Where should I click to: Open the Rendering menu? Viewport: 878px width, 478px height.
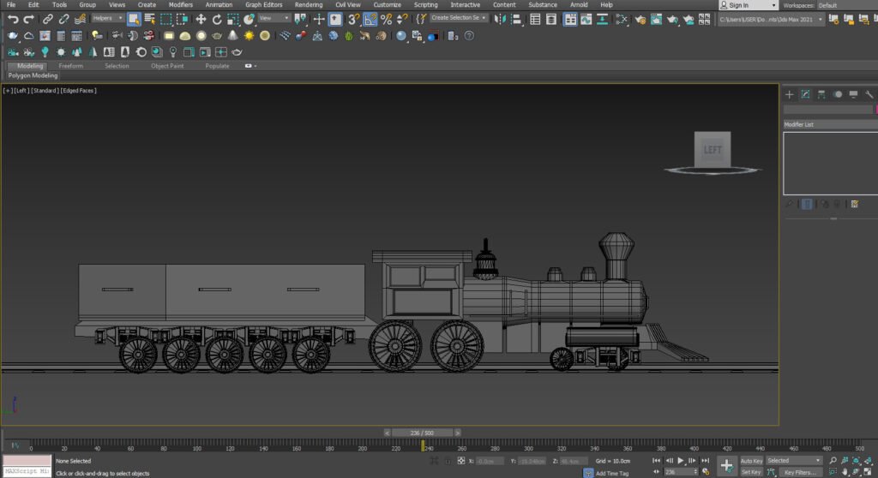tap(308, 4)
